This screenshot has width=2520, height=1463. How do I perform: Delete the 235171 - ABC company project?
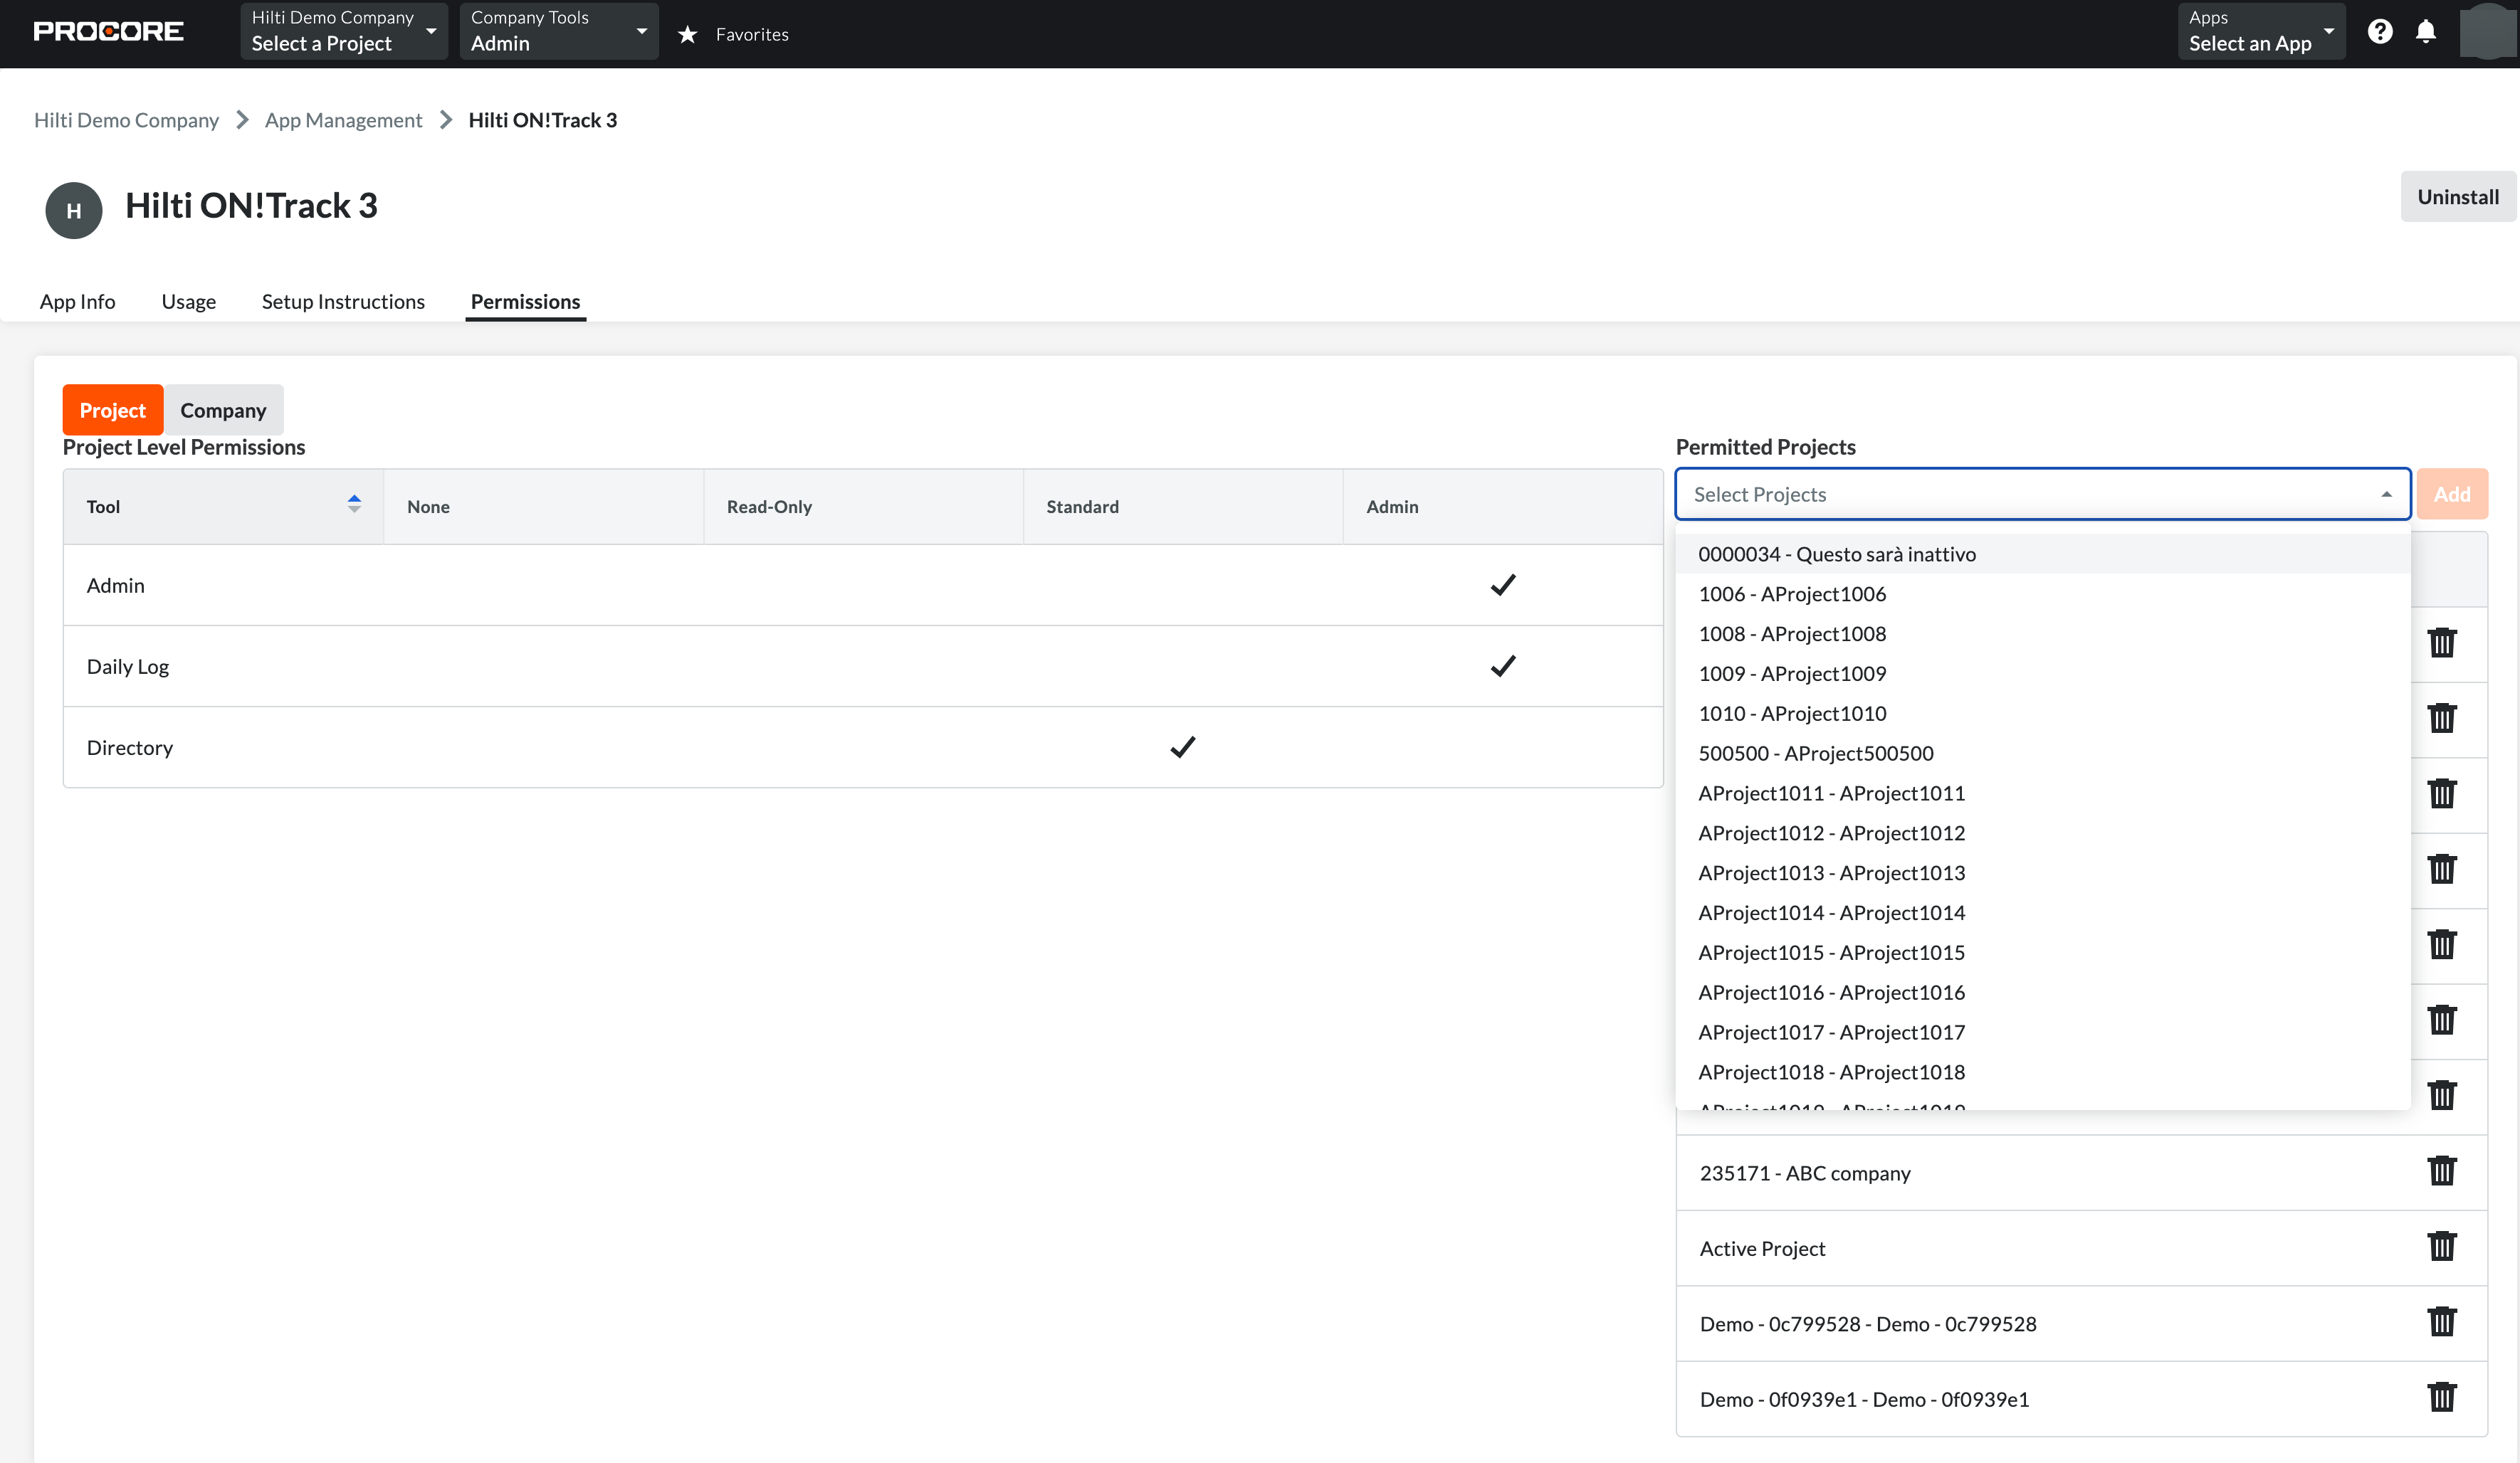[x=2442, y=1171]
